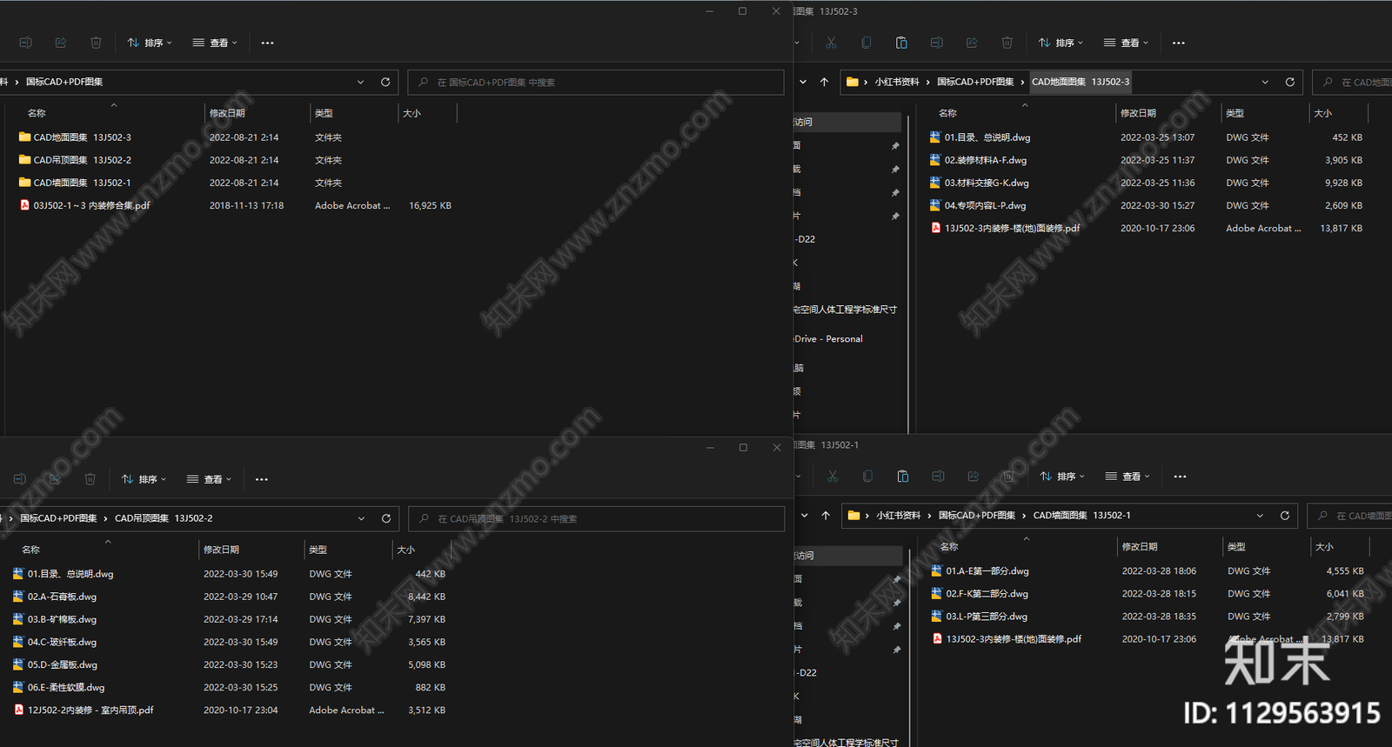Viewport: 1392px width, 747px height.
Task: Open the 查看 view menu in 国标CAD+PDF图集 window
Action: [x=215, y=43]
